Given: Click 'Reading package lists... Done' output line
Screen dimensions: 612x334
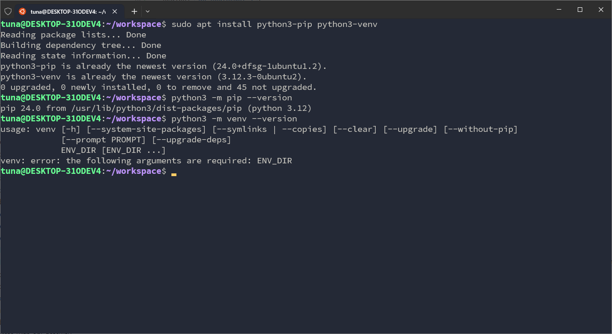Looking at the screenshot, I should pos(73,35).
